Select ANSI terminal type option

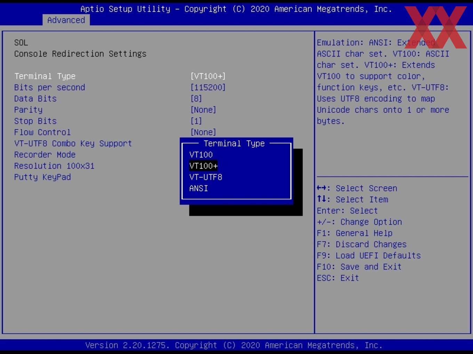[199, 188]
